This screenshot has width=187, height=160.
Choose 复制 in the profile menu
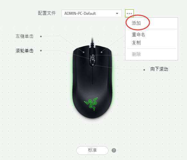coord(136,42)
